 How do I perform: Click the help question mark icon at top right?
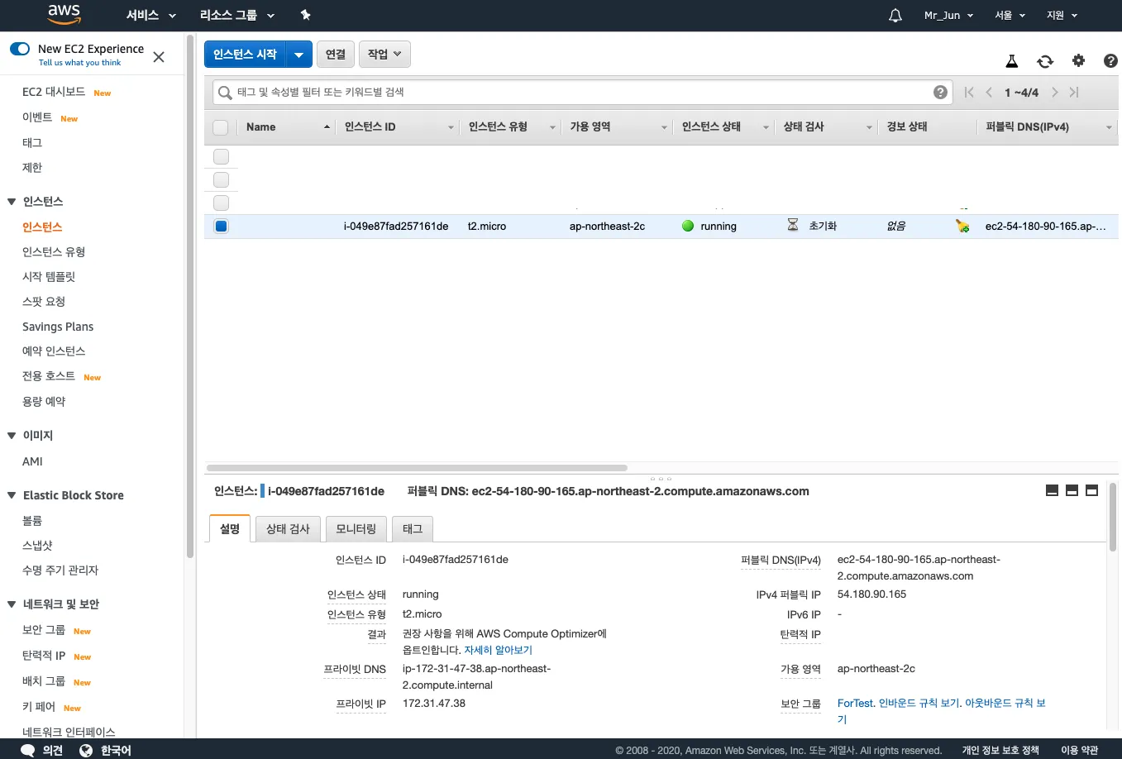pyautogui.click(x=1110, y=60)
